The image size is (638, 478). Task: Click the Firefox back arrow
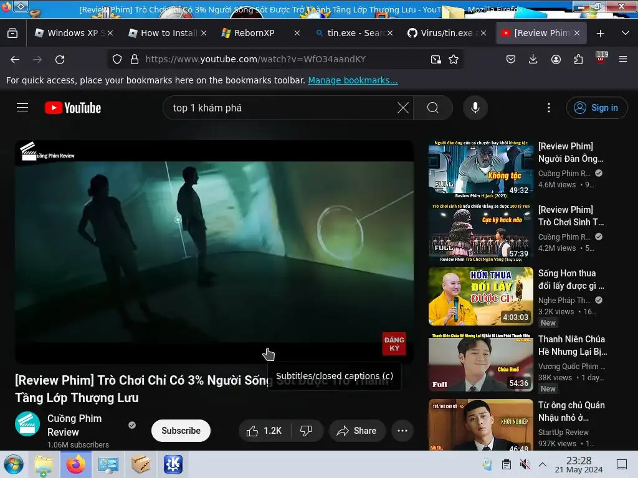click(15, 59)
